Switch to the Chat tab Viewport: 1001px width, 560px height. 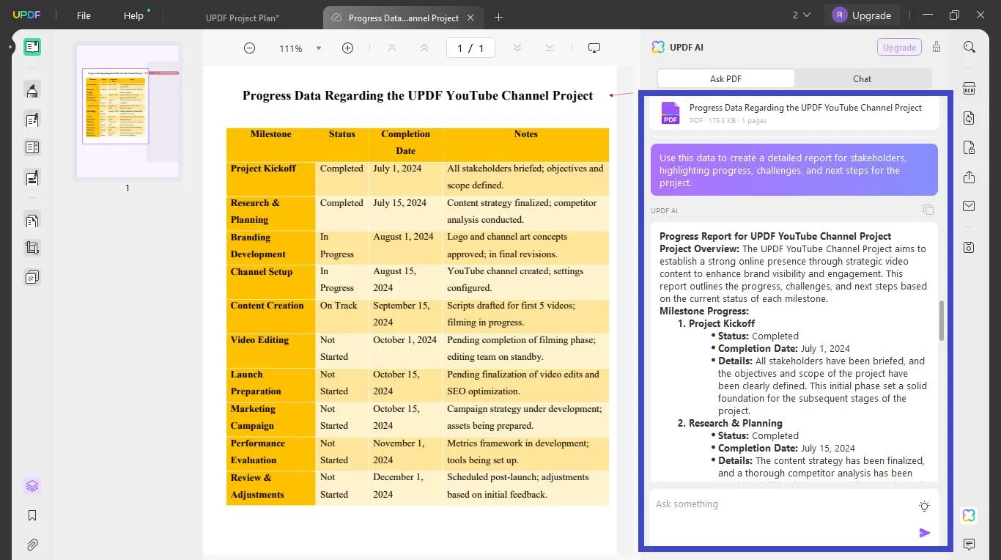pos(862,78)
